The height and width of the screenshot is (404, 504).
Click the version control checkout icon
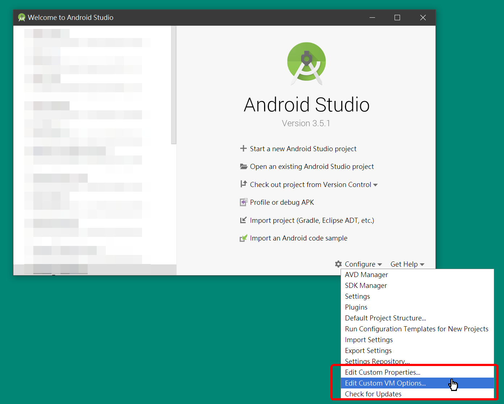coord(243,184)
